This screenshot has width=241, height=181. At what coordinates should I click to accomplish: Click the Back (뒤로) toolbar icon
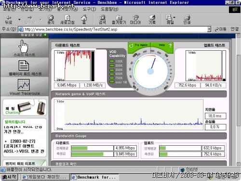coord(9,19)
